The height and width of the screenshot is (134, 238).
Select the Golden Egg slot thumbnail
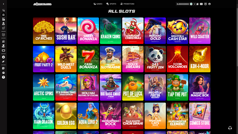[66, 116]
